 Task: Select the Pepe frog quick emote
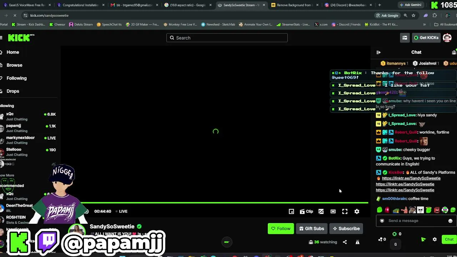pyautogui.click(x=396, y=210)
